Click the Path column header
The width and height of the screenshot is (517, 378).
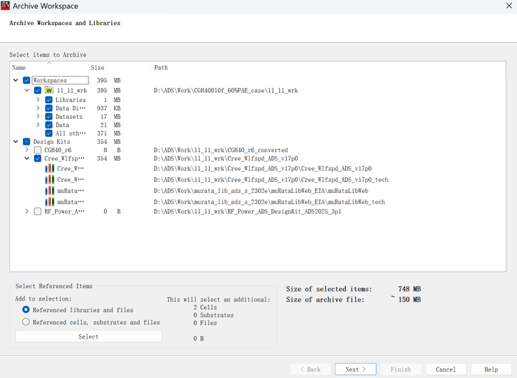[x=329, y=67]
